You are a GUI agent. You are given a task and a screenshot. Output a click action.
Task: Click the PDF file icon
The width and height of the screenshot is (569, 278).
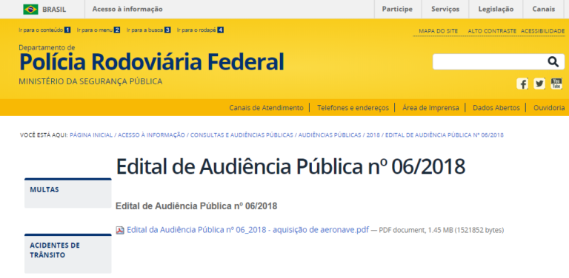[120, 230]
